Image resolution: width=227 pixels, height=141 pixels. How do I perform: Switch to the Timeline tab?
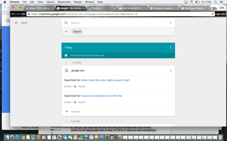[101, 8]
